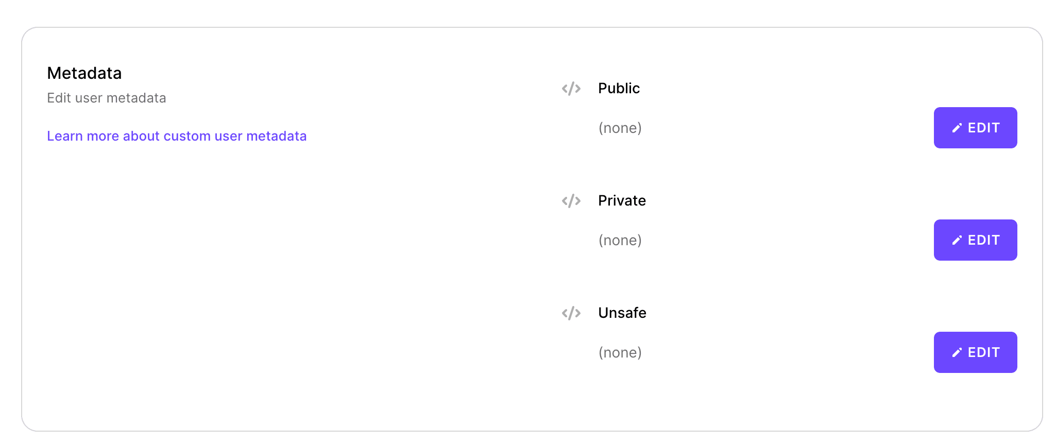Image resolution: width=1056 pixels, height=443 pixels.
Task: Edit the Public metadata
Action: 975,128
